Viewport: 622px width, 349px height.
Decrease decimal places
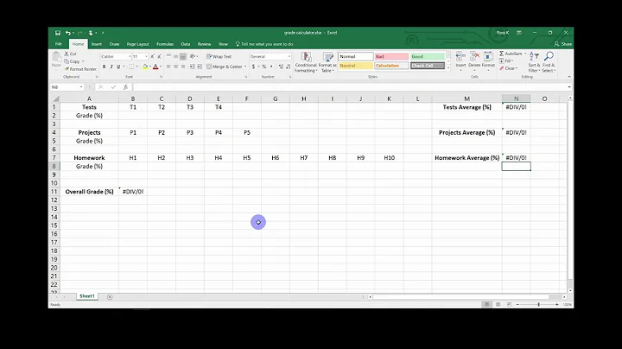[288, 67]
